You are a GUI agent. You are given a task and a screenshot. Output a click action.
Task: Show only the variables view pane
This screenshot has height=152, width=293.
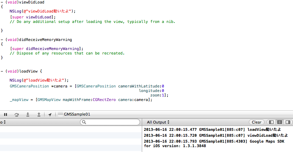(x=271, y=122)
